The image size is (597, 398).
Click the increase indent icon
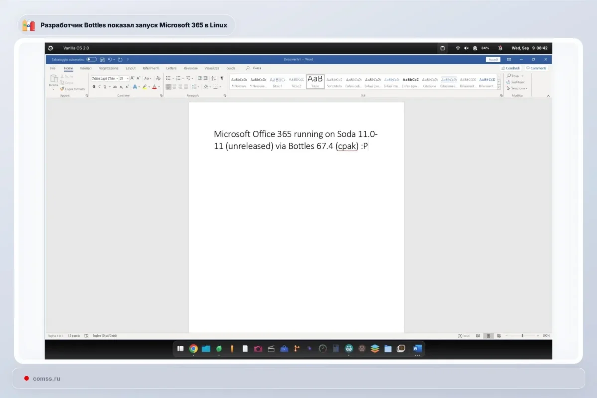pyautogui.click(x=206, y=78)
